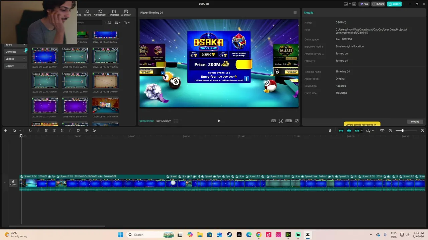Screen dimensions: 428x240
Task: Open Steam from the taskbar
Action: point(229,235)
